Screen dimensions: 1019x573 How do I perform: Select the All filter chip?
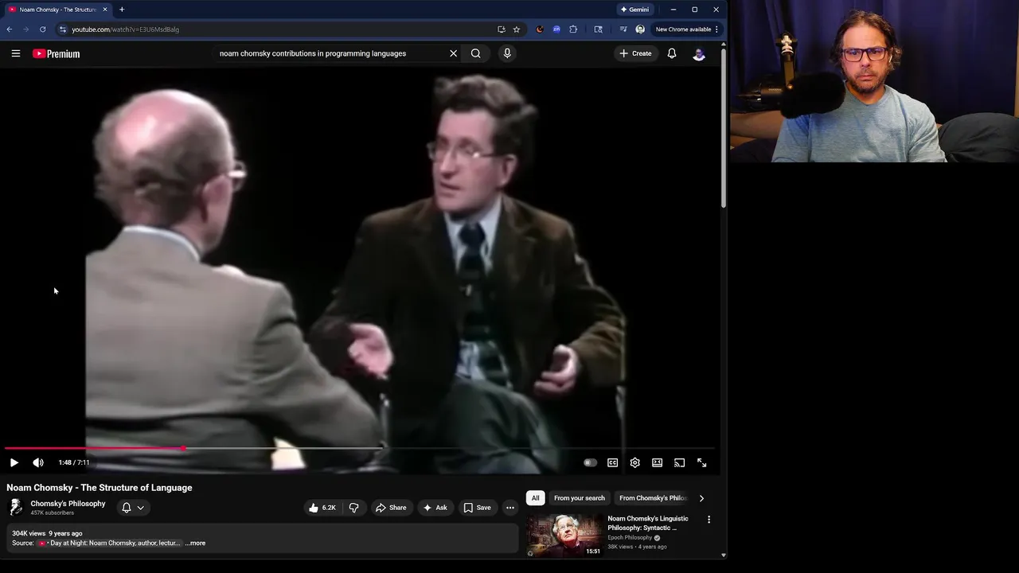click(x=535, y=498)
